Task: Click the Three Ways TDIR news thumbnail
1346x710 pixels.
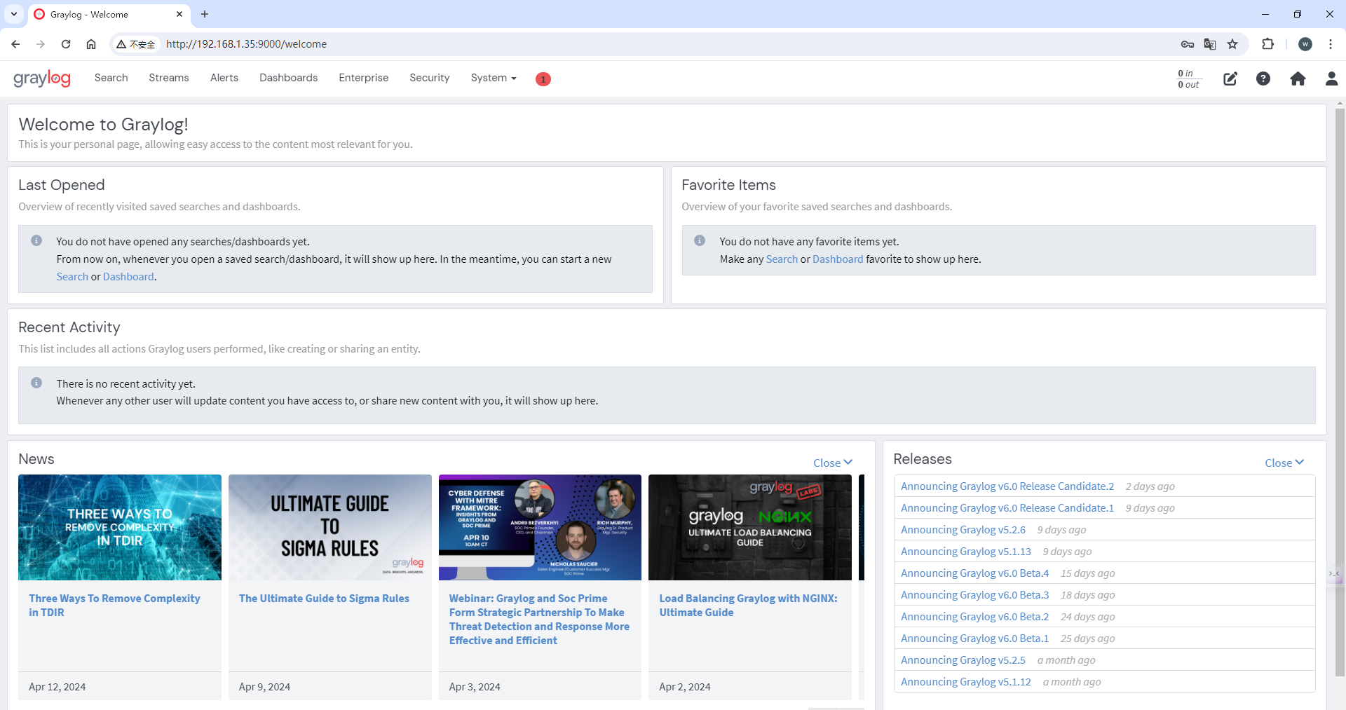Action: (x=120, y=527)
